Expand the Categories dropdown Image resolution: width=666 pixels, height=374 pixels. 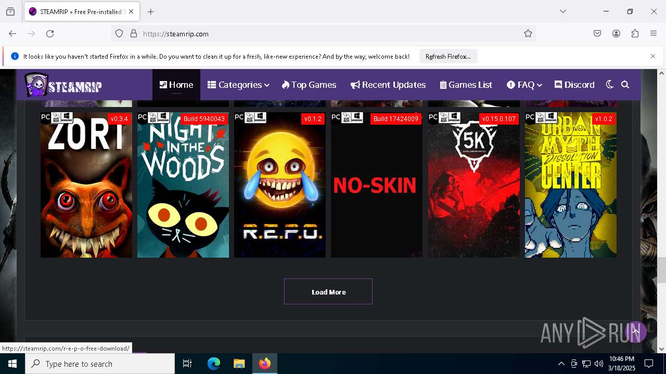[238, 85]
